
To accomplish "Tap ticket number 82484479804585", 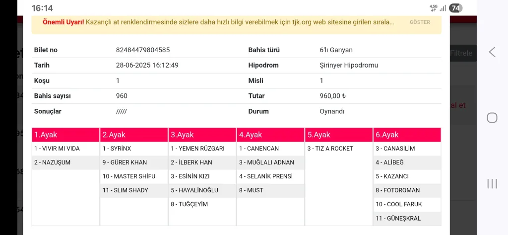I will click(x=143, y=50).
